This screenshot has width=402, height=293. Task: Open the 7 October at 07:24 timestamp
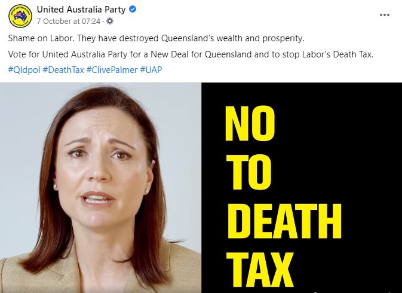click(x=68, y=22)
